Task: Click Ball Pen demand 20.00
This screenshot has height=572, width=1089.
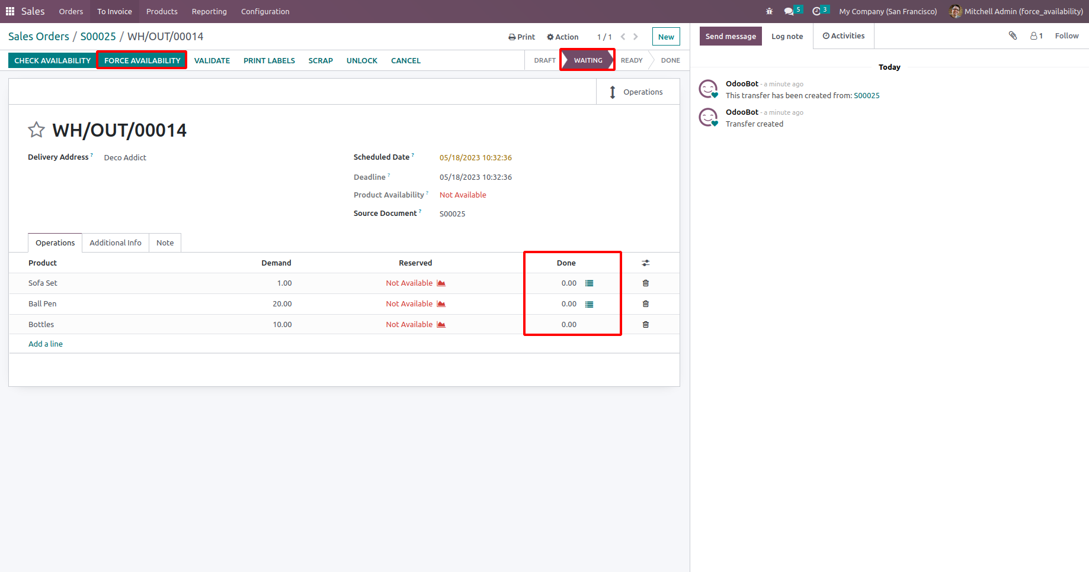Action: [282, 304]
